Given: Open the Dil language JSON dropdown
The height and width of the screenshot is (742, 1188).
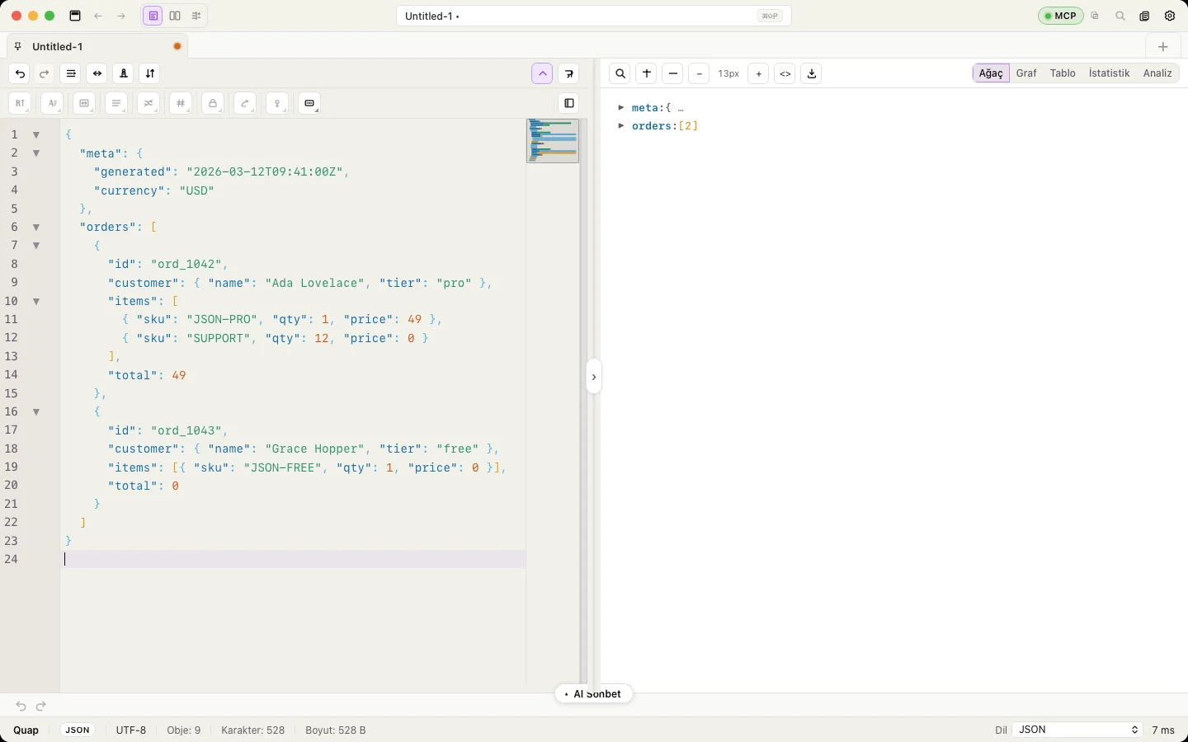Looking at the screenshot, I should coord(1077,730).
